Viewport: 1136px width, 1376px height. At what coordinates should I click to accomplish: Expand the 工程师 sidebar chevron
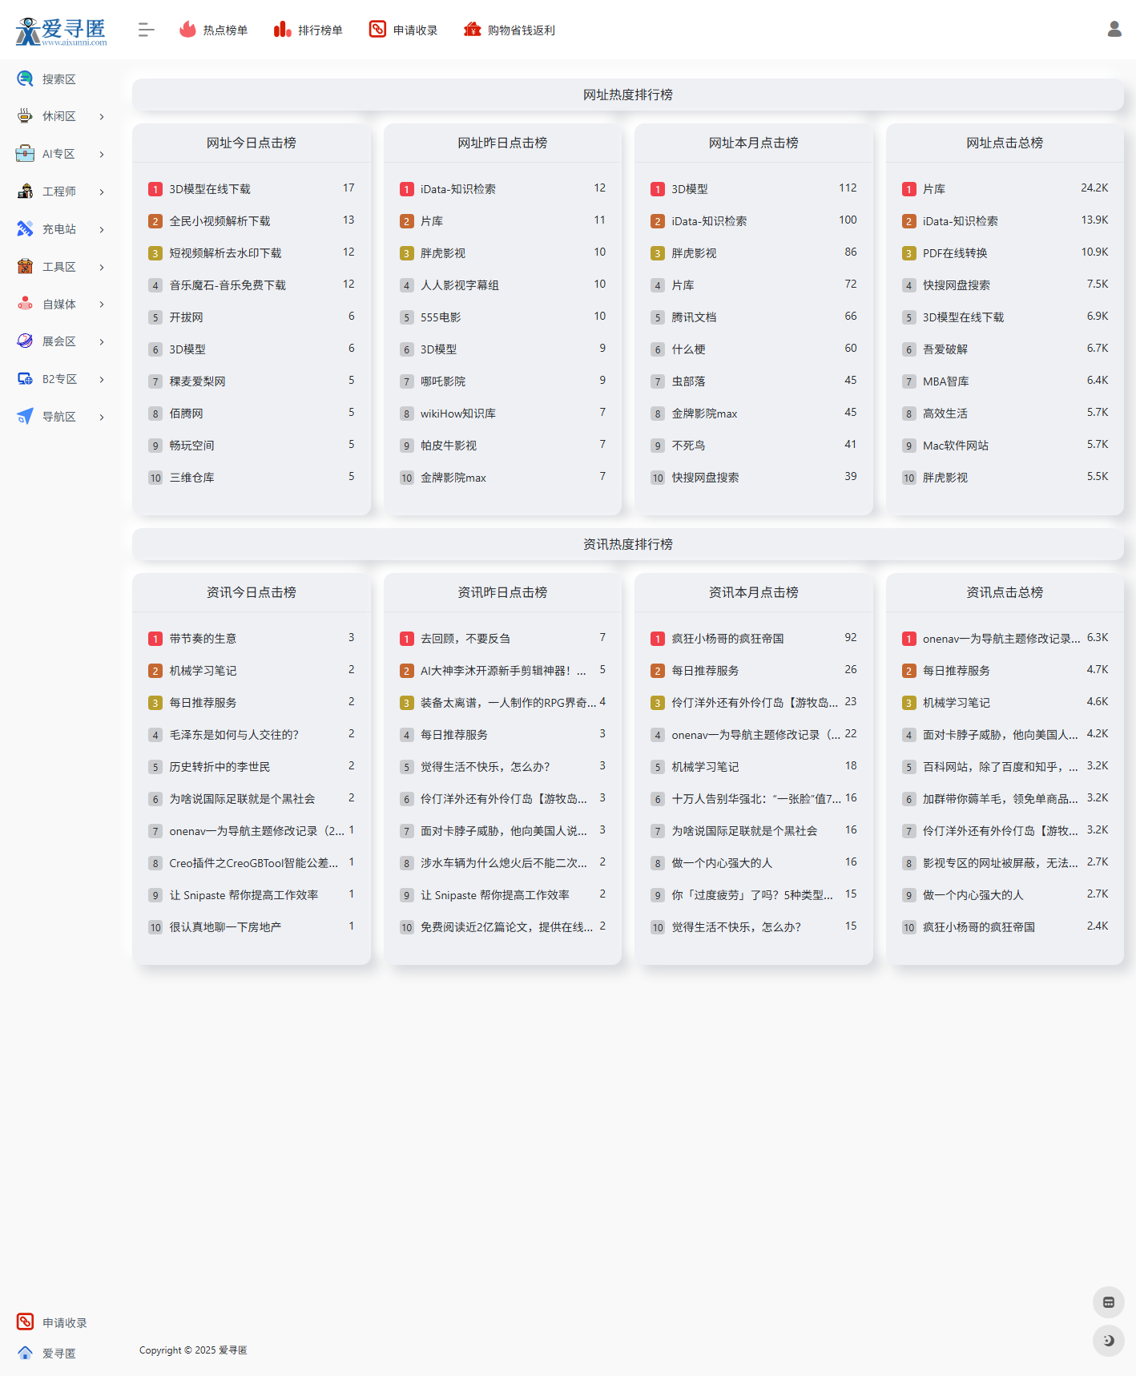(x=102, y=192)
